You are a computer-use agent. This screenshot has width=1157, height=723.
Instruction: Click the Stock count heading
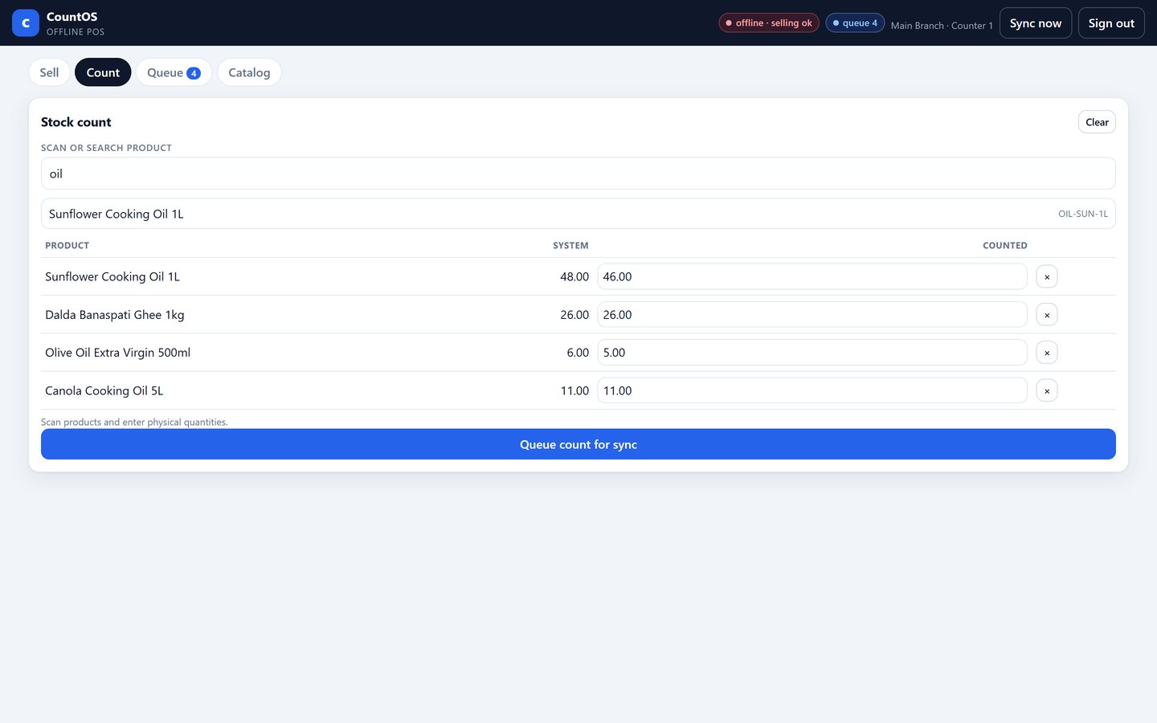coord(76,122)
